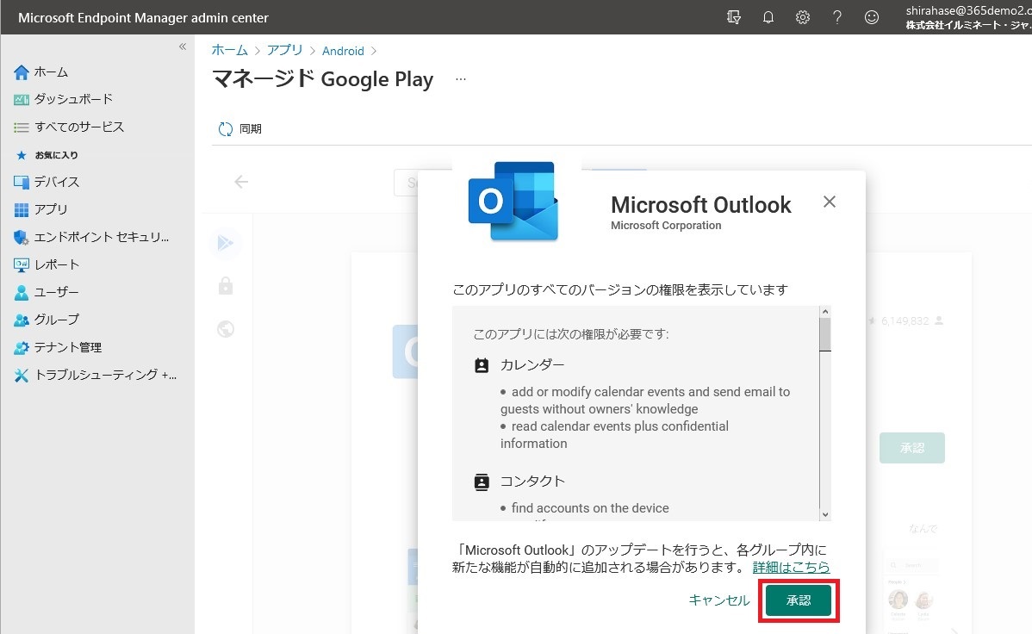Open the ellipsis menu beside マネージド Google Play
This screenshot has width=1032, height=634.
point(461,79)
